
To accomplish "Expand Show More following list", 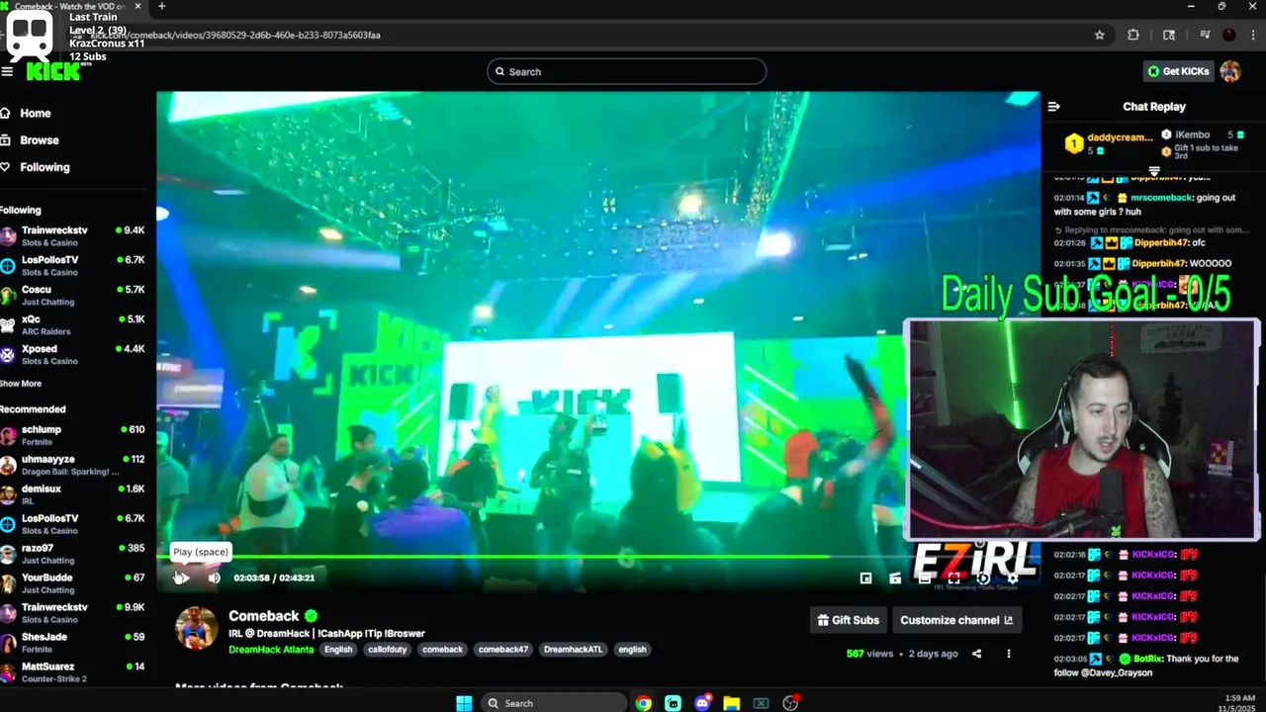I will 21,384.
